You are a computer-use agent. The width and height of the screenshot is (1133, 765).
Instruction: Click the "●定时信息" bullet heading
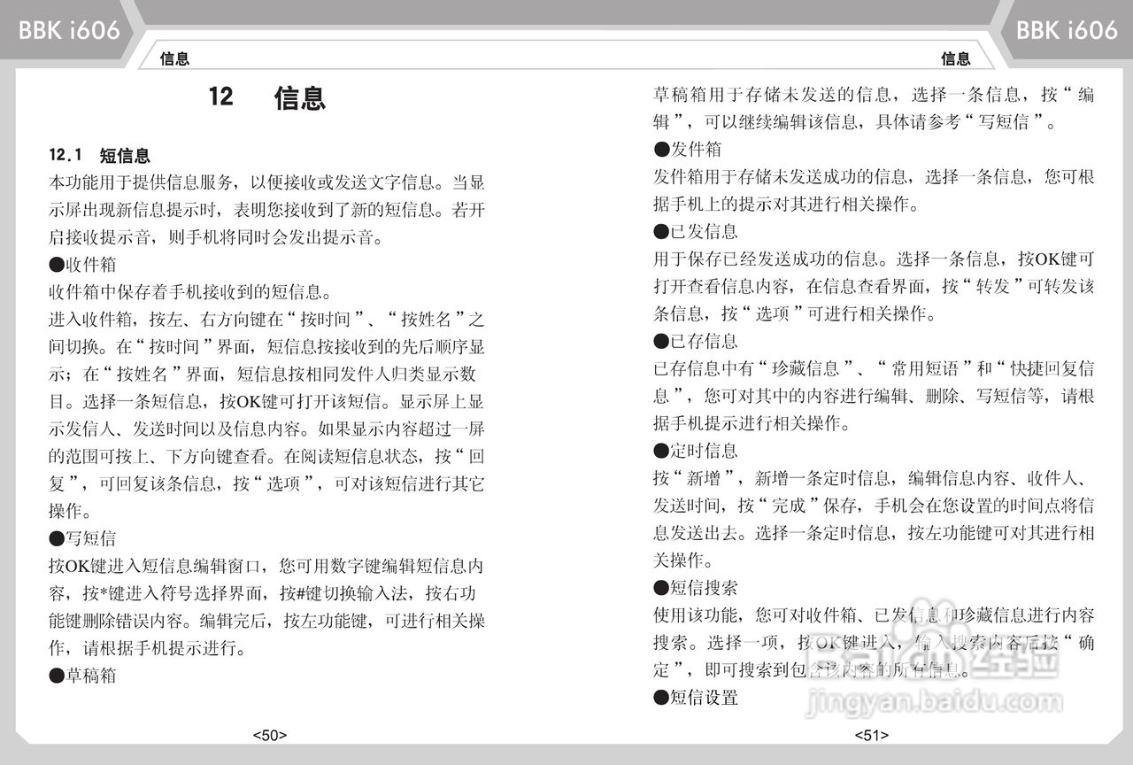pyautogui.click(x=696, y=451)
